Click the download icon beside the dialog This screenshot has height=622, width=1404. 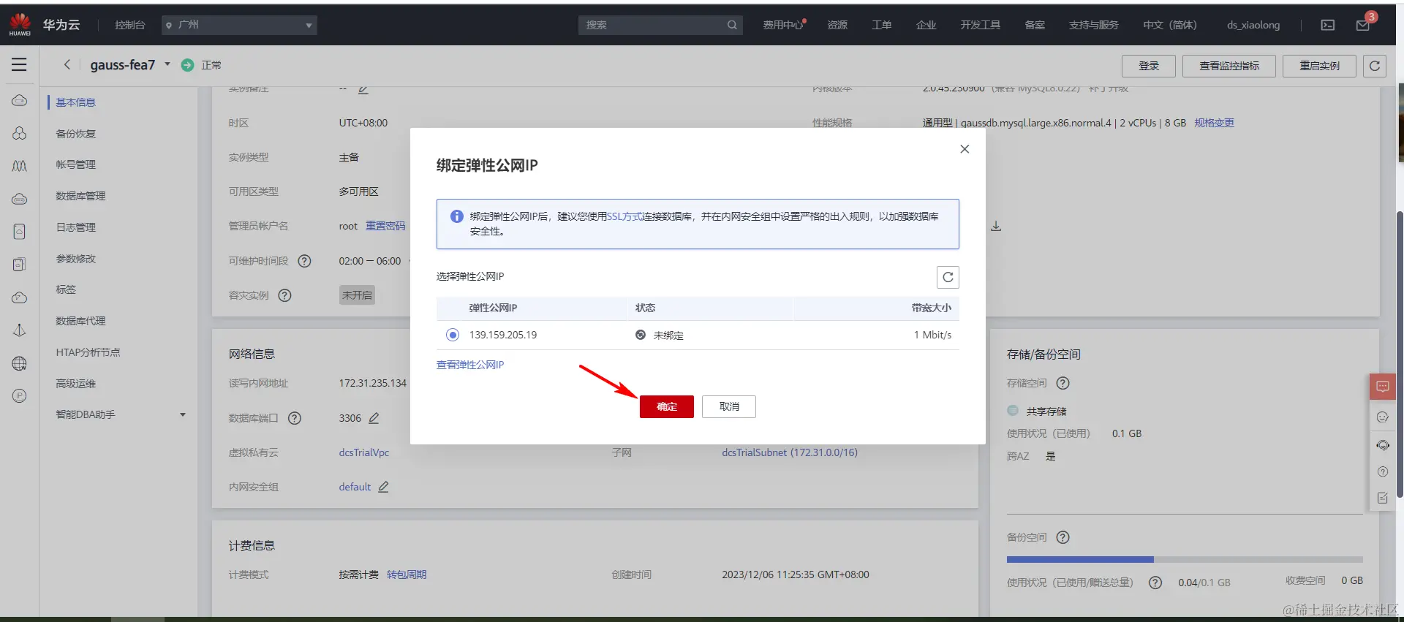click(996, 227)
